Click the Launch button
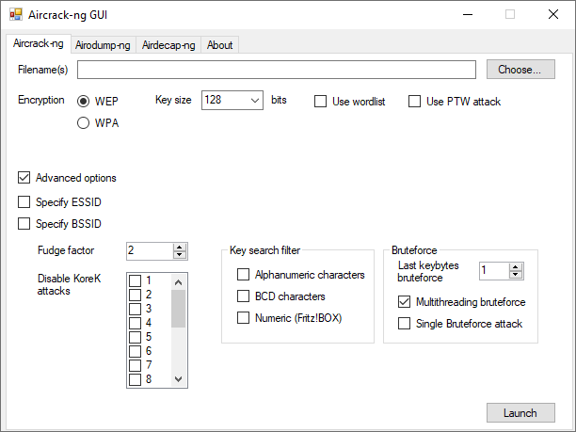 pos(520,413)
